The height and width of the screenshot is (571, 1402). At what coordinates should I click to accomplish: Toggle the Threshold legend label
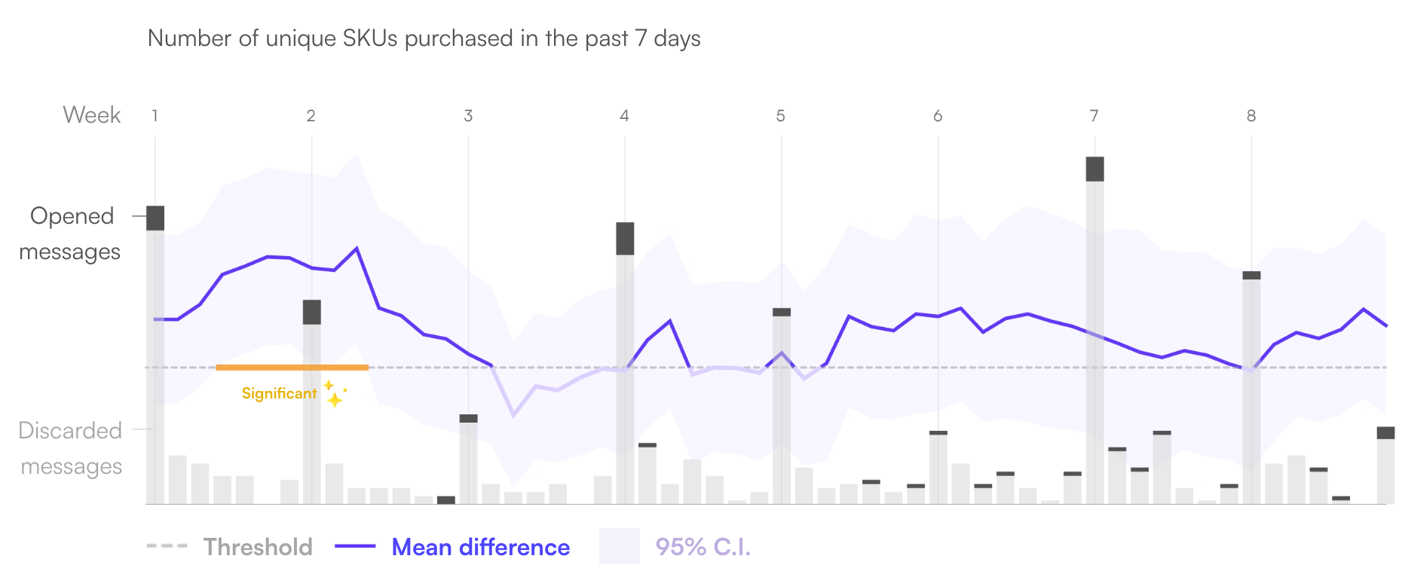258,547
